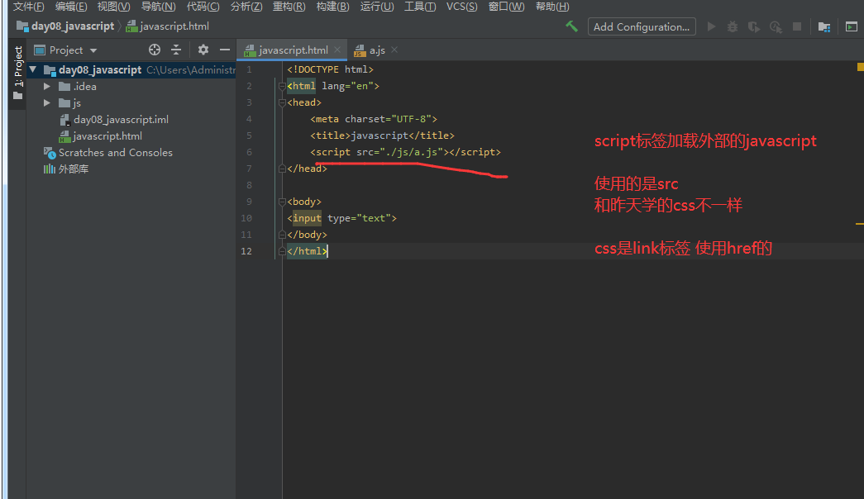The height and width of the screenshot is (499, 864).
Task: Click the Run Anything icon at top right
Action: point(852,26)
